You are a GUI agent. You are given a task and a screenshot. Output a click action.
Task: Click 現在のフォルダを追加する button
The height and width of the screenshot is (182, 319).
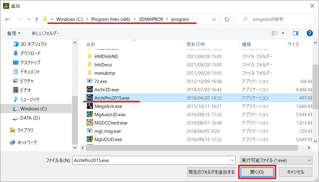click(x=212, y=172)
